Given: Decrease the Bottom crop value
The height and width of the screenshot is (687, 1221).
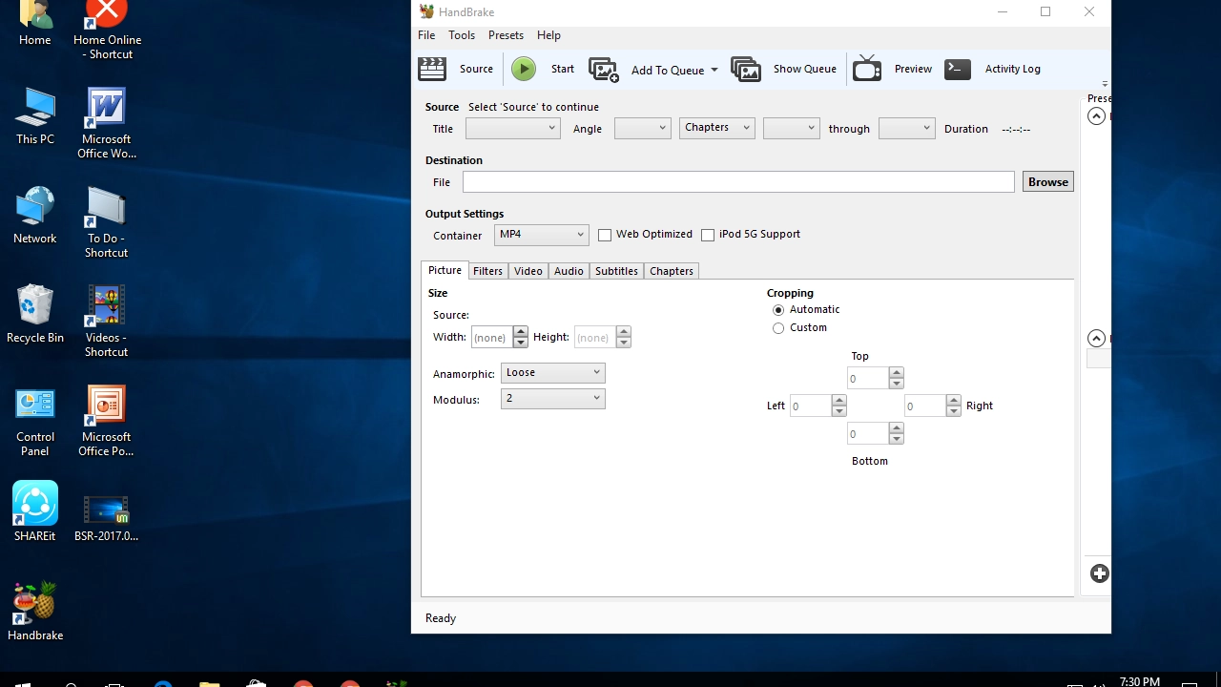Looking at the screenshot, I should [896, 439].
